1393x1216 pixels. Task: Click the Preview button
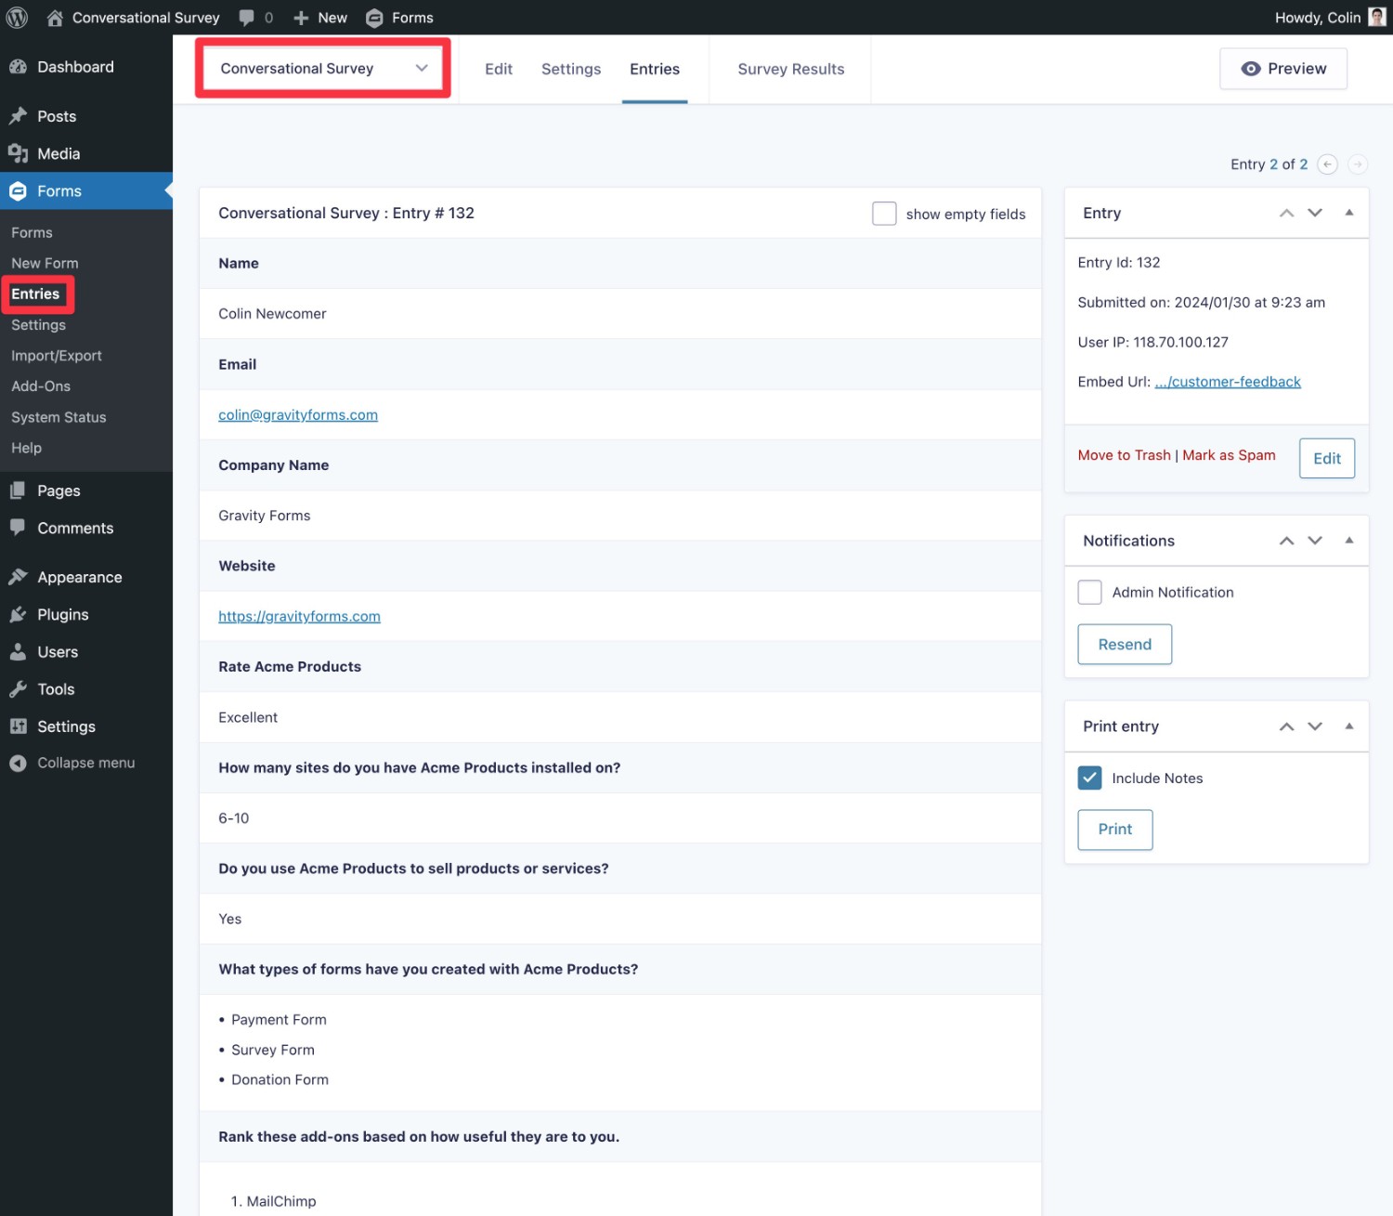(1283, 69)
